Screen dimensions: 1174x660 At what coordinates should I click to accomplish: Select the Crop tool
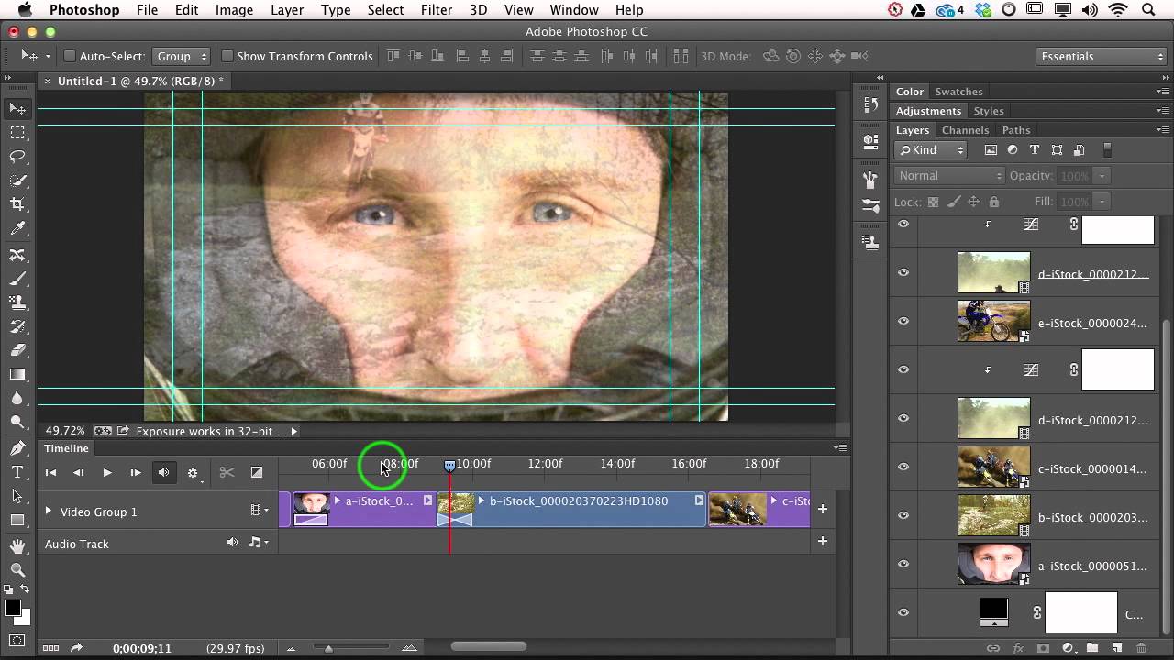coord(17,204)
